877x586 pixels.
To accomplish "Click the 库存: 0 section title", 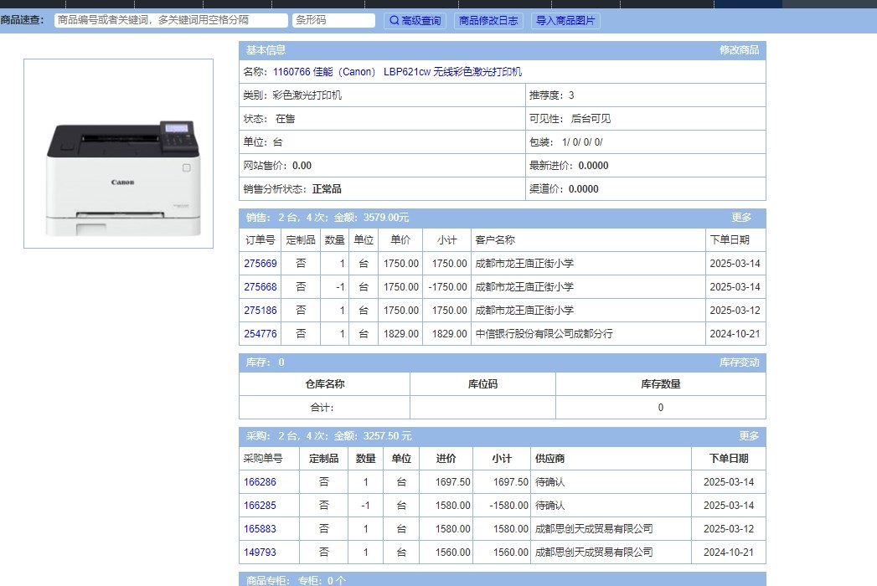I will pos(266,362).
